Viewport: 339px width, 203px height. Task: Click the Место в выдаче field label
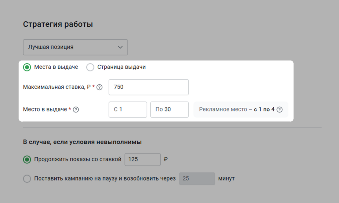click(x=44, y=109)
